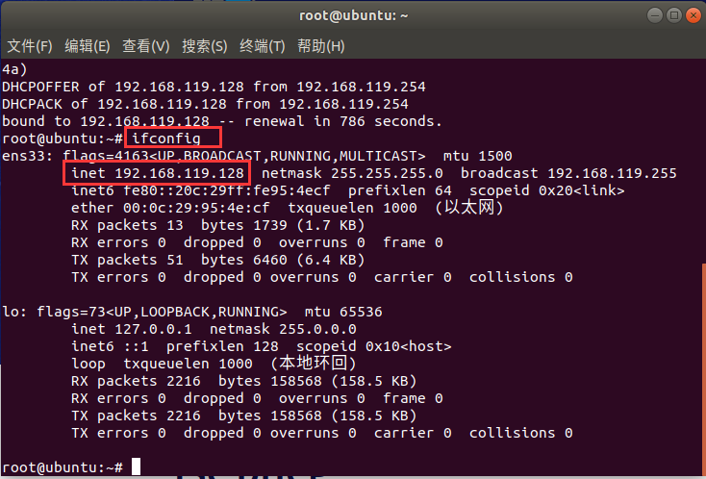
Task: Open the 终端(T) menu
Action: coord(263,46)
